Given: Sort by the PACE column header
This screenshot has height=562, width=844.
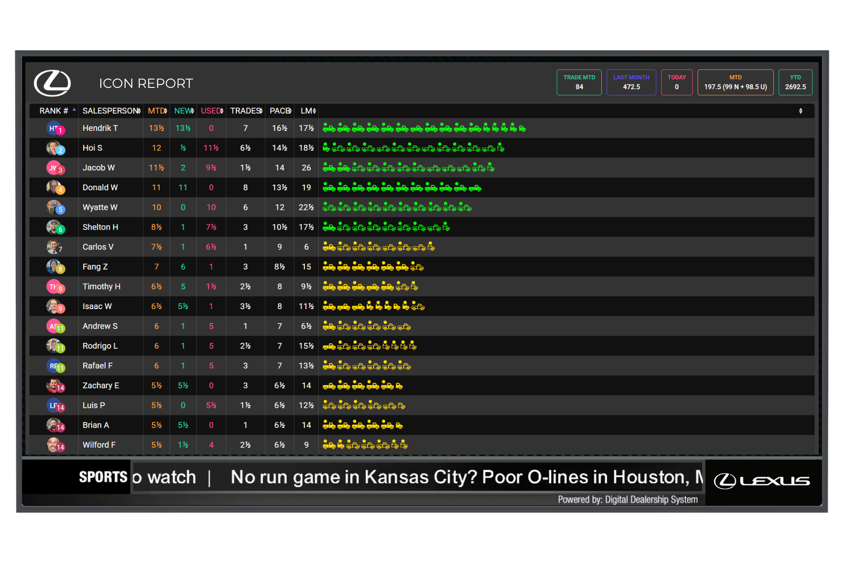Looking at the screenshot, I should 280,111.
